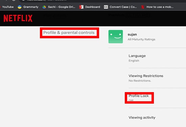186x127 pixels.
Task: Open Viewing Restrictions setting
Action: (146, 76)
